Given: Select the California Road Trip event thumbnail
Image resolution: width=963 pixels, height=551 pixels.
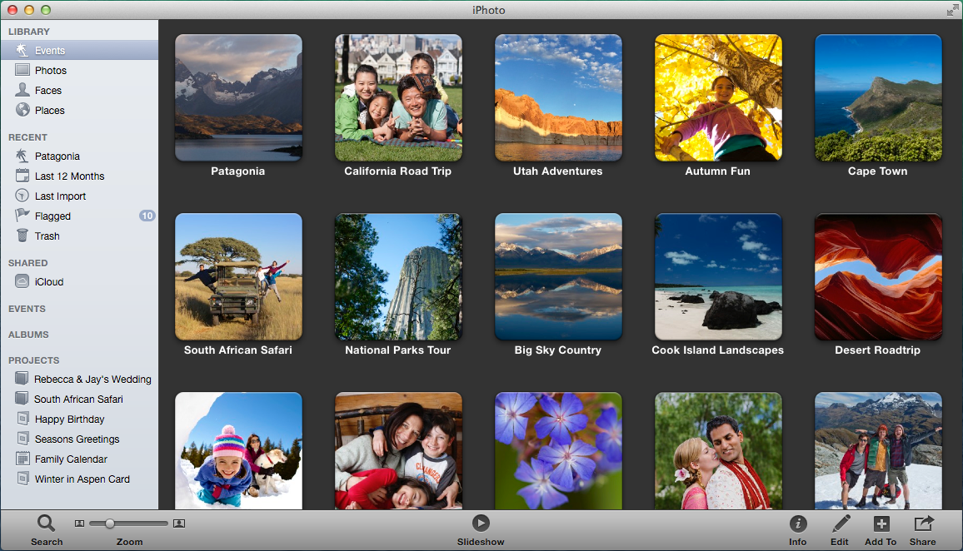Looking at the screenshot, I should (x=398, y=97).
